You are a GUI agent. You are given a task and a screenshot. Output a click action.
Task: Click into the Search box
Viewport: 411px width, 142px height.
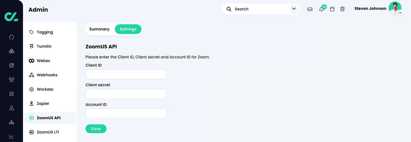pos(260,9)
